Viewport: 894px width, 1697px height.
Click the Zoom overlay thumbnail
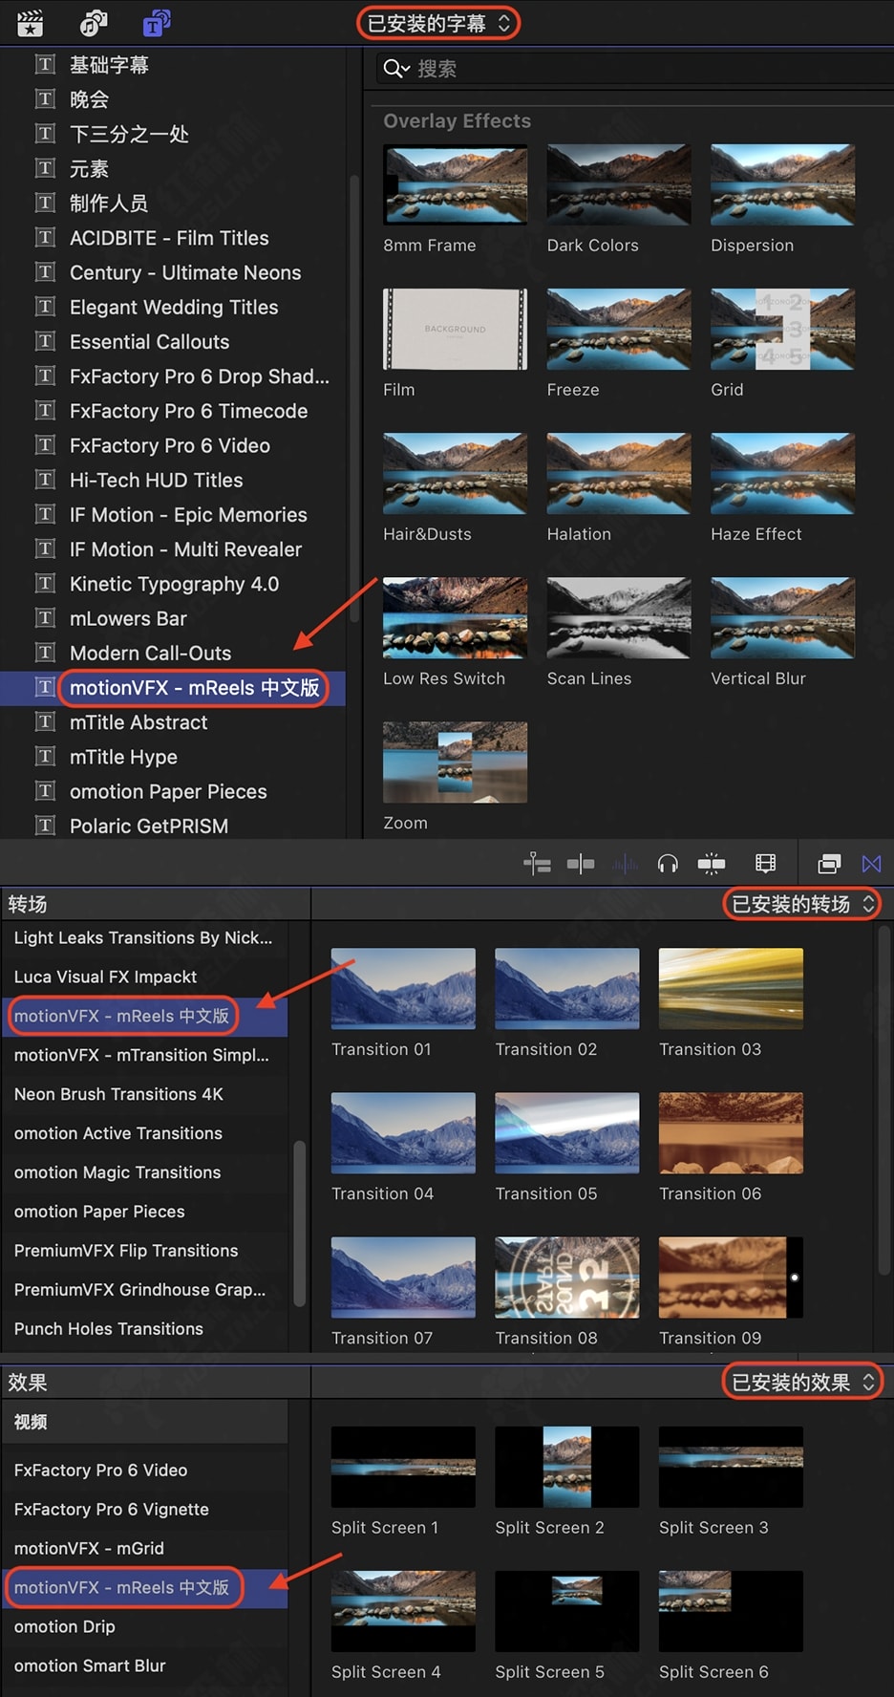[455, 762]
